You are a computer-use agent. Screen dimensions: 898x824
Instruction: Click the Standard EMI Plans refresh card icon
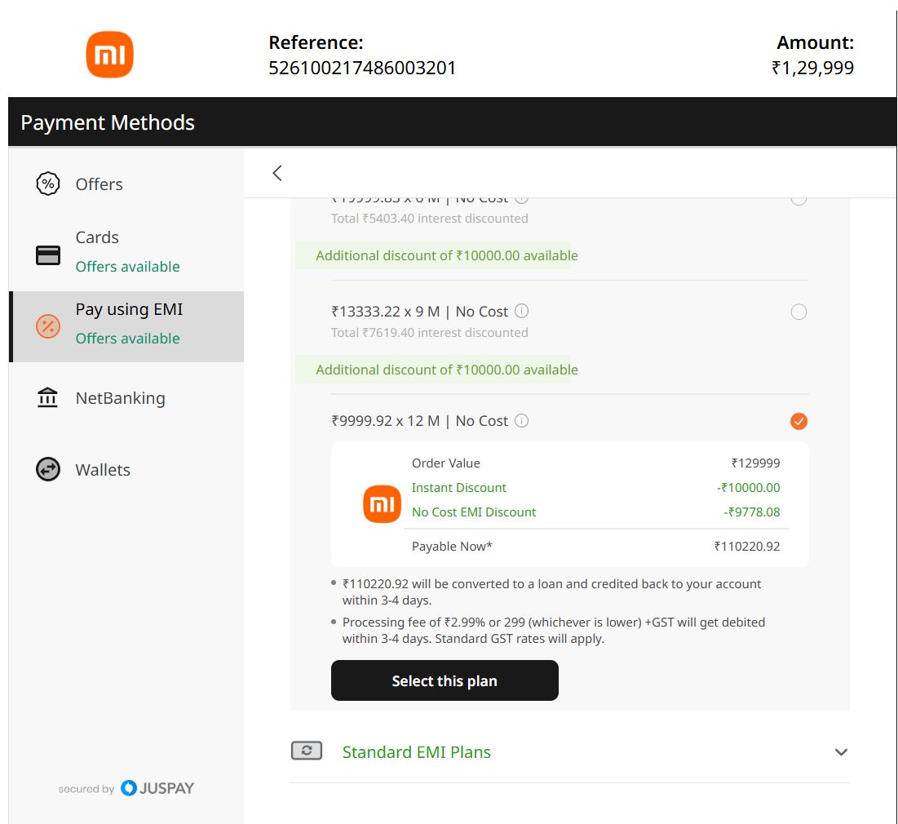tap(307, 751)
